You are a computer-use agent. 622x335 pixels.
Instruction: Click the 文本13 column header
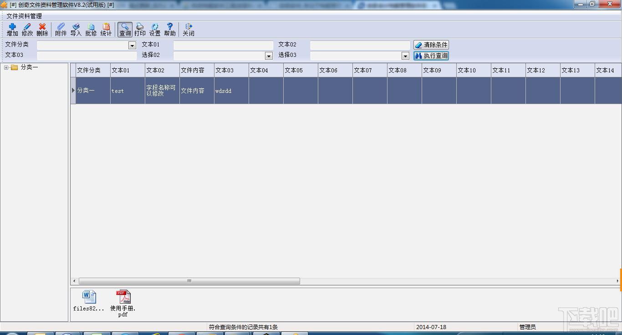[x=577, y=70]
